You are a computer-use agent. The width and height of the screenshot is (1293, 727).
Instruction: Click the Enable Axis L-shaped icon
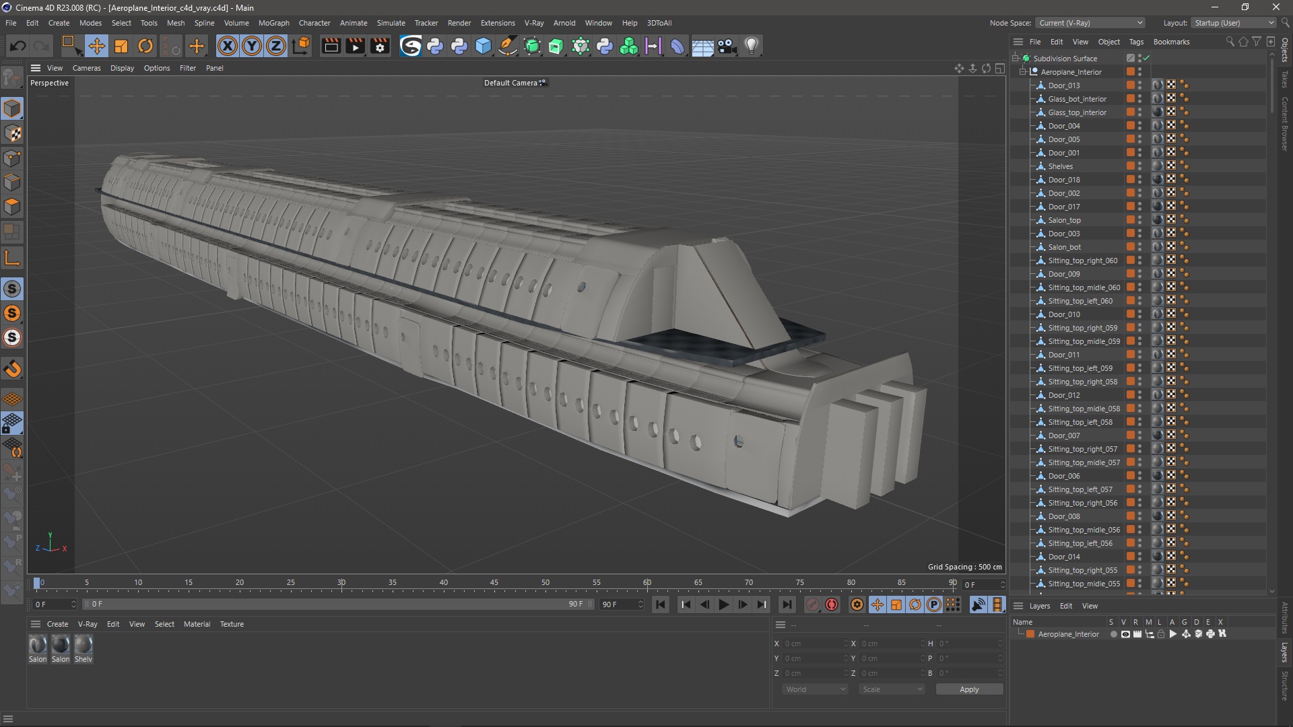12,258
